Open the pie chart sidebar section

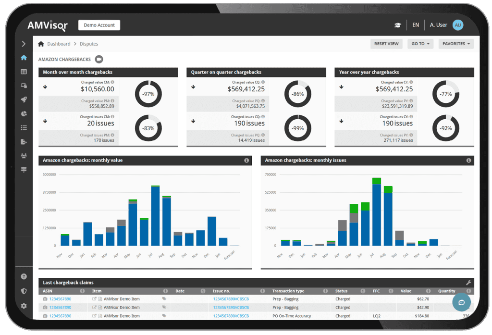(x=24, y=113)
